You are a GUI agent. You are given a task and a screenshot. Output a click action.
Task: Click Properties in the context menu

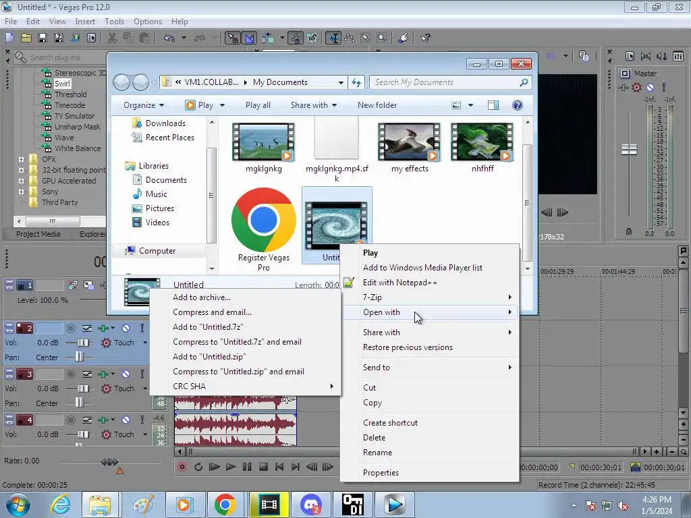429,473
